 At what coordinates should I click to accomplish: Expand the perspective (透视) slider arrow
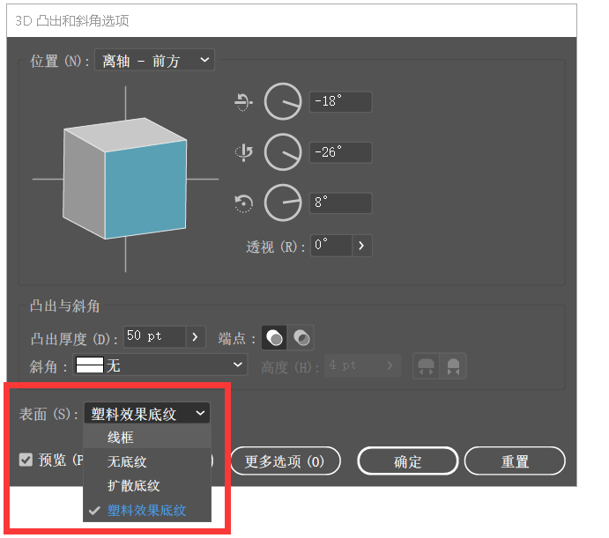click(x=361, y=246)
